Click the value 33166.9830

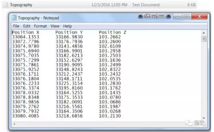tap(69, 37)
